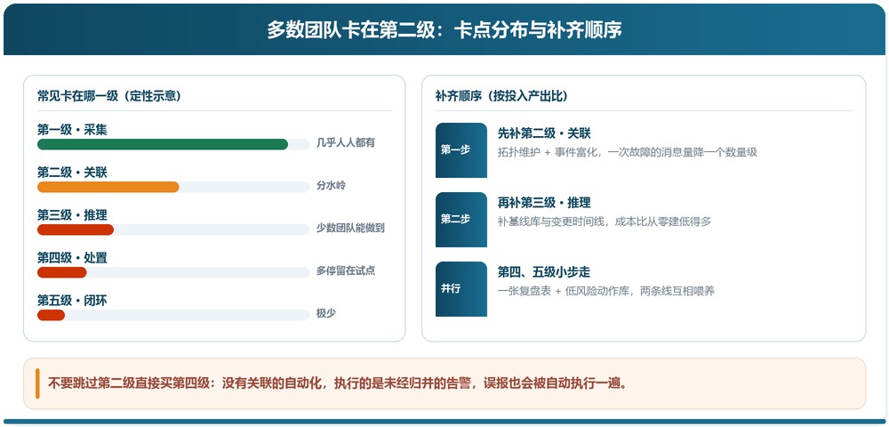Click the text 分水岭
This screenshot has width=889, height=427.
pos(331,185)
